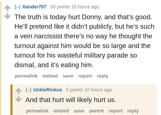Go to parent of UnkleRinkus's reply

(x=97, y=111)
